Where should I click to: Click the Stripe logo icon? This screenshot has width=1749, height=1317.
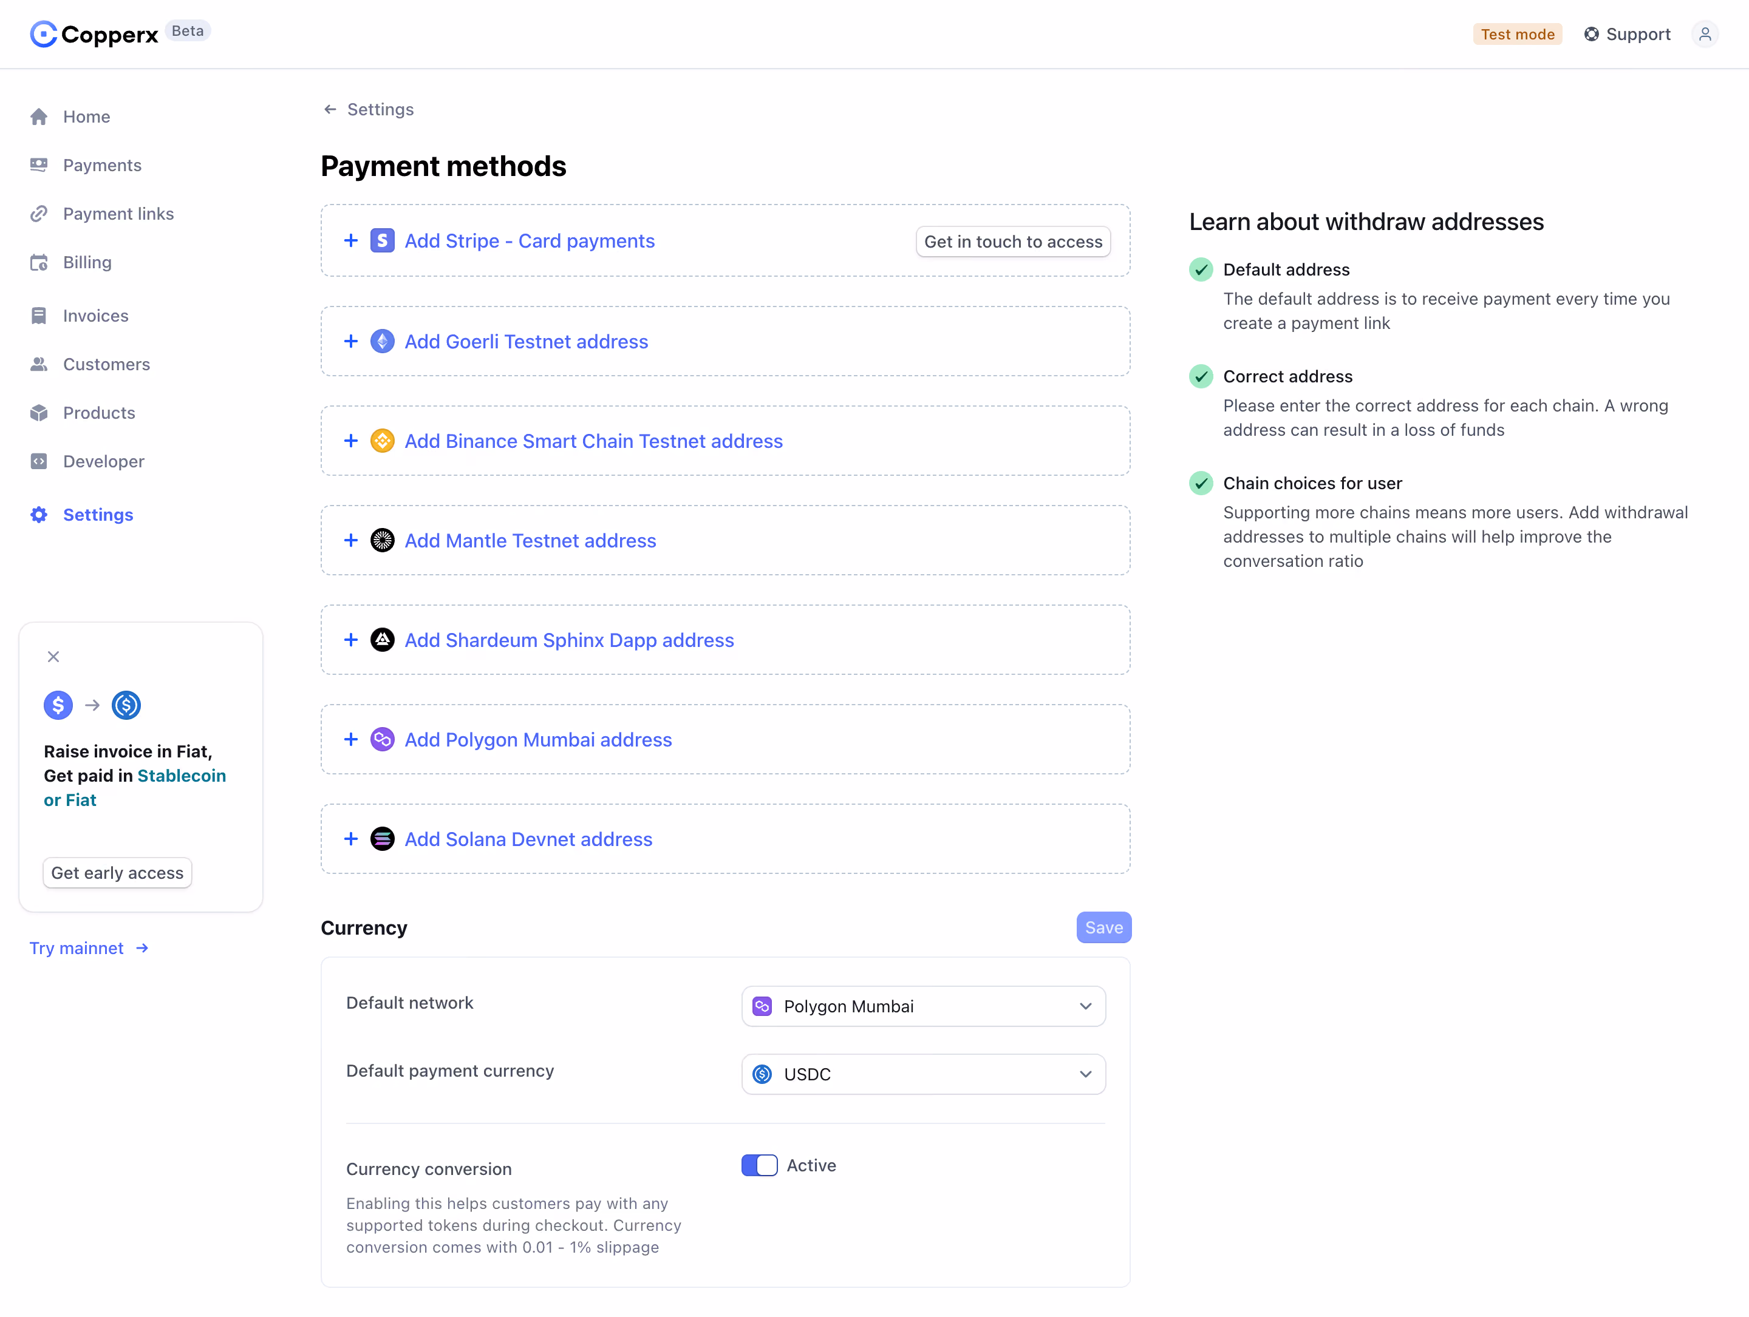[x=383, y=240]
